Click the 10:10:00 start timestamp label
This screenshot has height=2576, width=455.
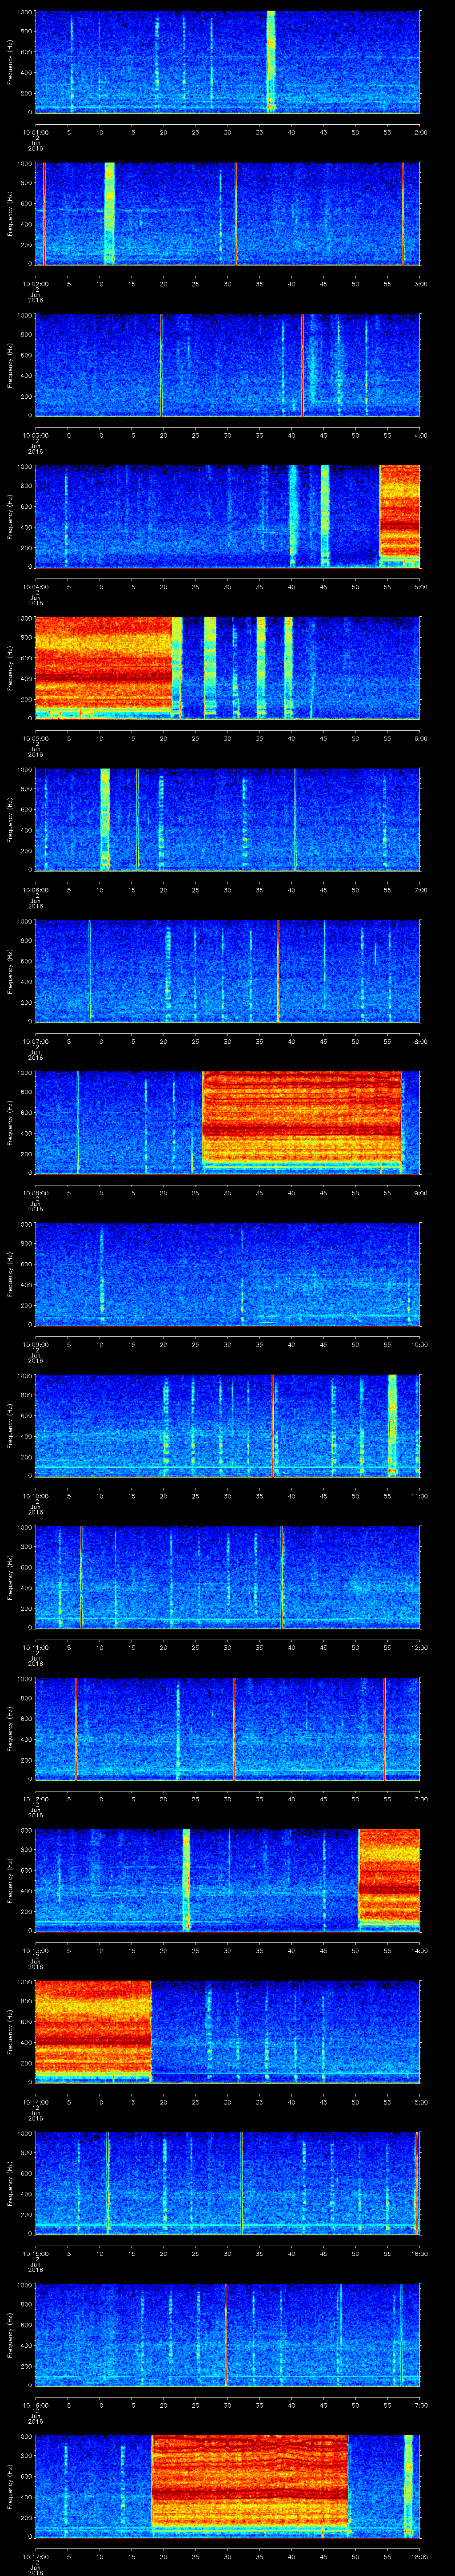point(35,1496)
